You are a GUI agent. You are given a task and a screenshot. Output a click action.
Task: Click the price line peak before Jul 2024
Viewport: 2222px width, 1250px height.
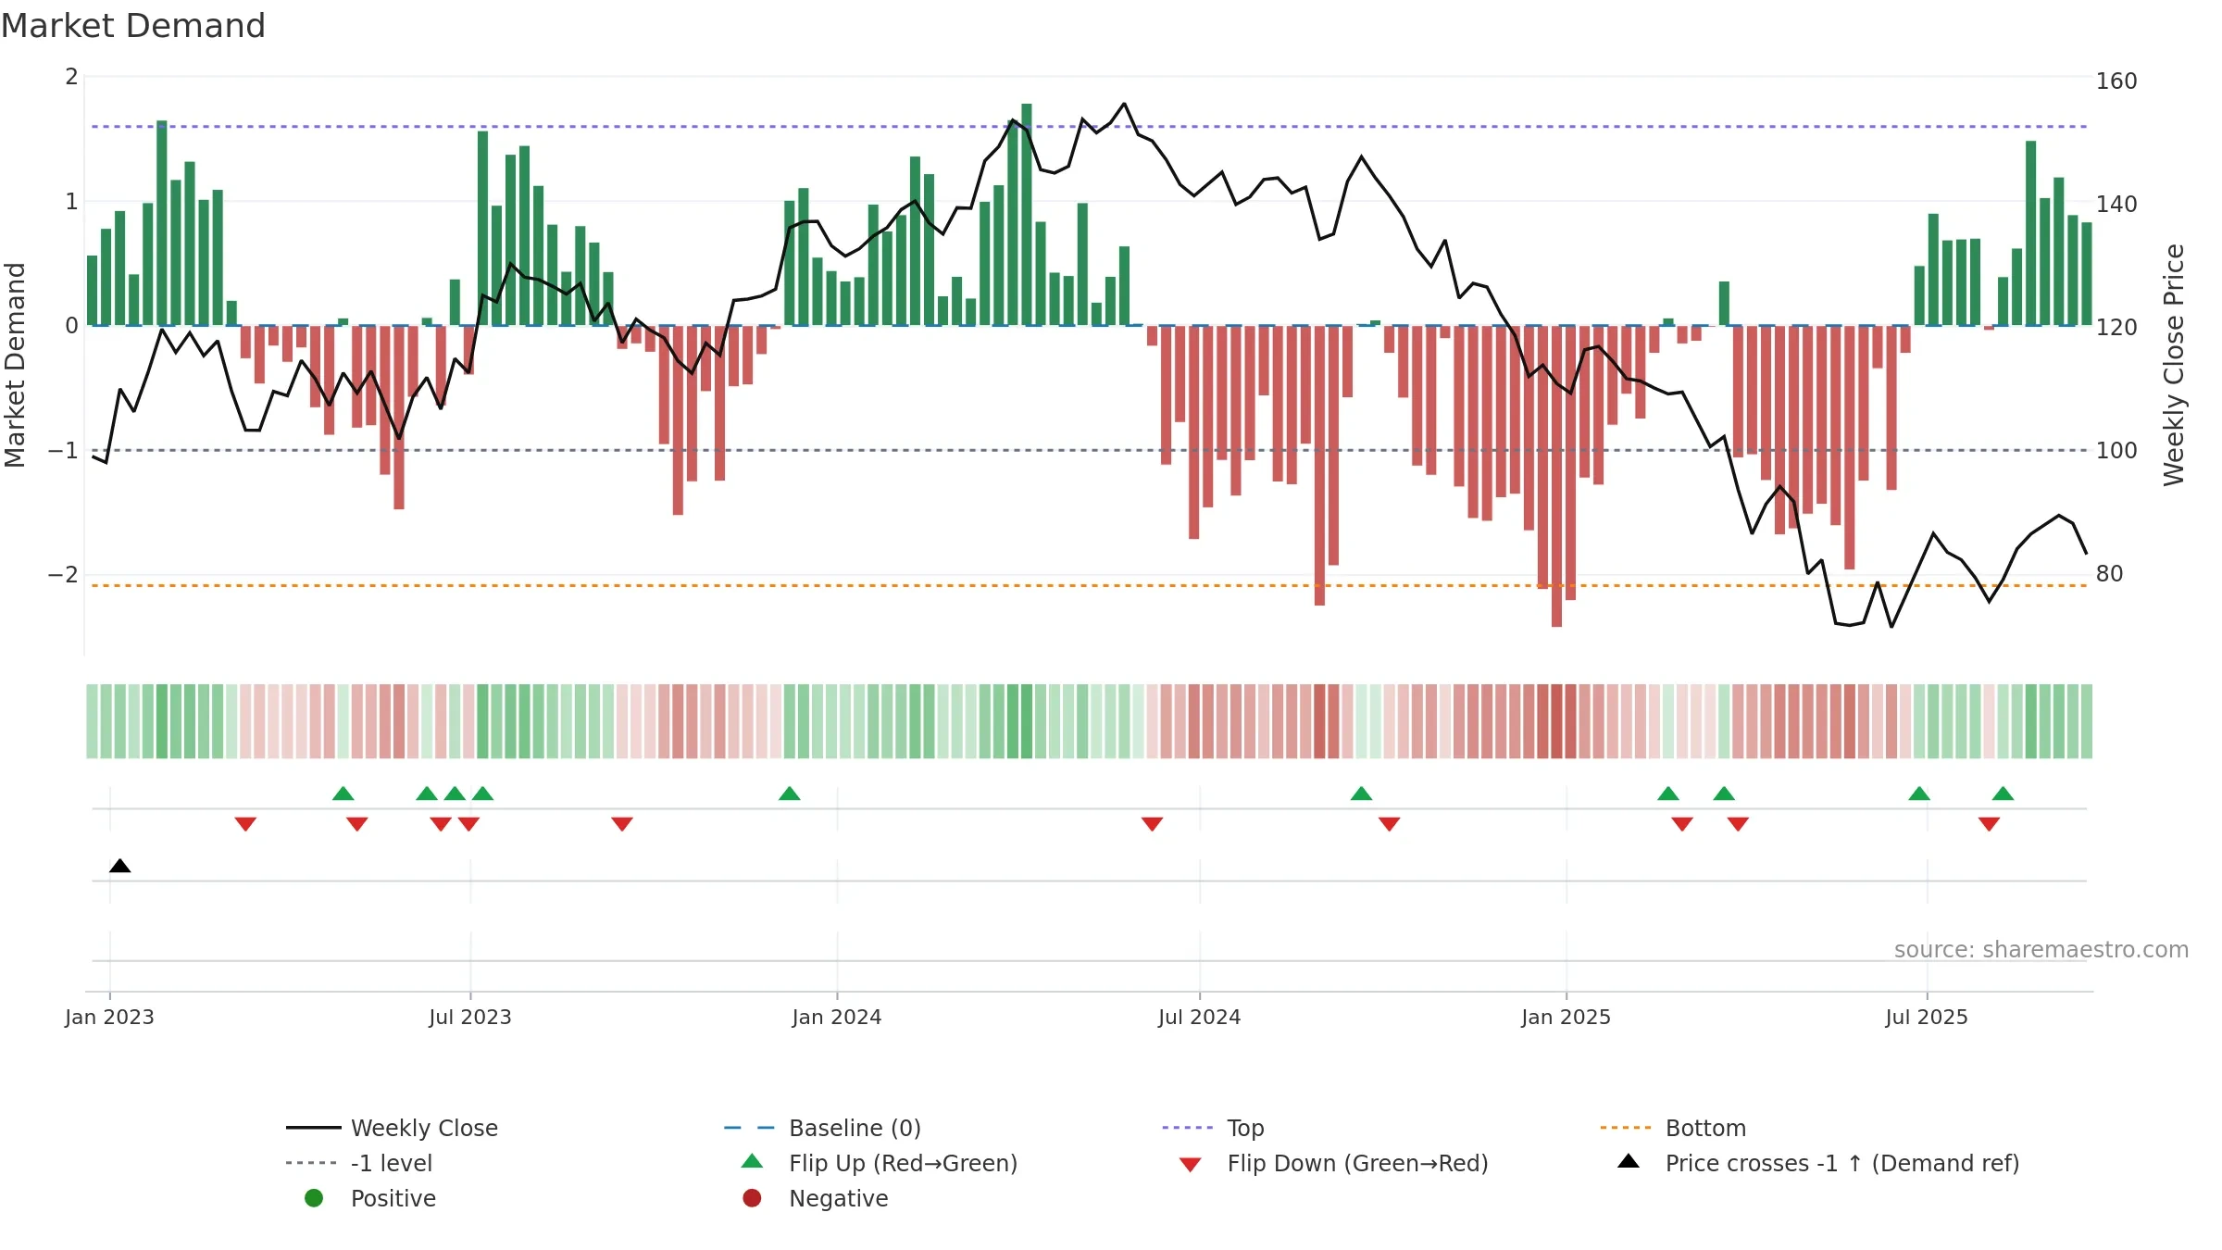pyautogui.click(x=1124, y=104)
